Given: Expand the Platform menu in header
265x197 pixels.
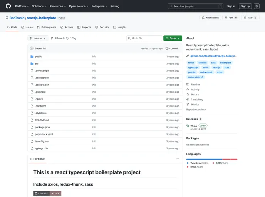Looking at the screenshot, I should click(22, 6).
